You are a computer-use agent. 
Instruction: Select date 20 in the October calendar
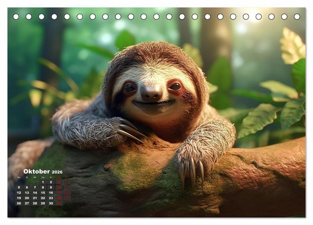[27, 198]
